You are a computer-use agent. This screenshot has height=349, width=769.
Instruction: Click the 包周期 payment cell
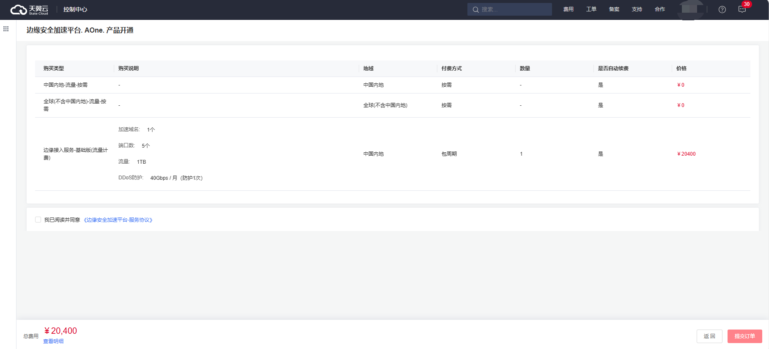pyautogui.click(x=449, y=154)
